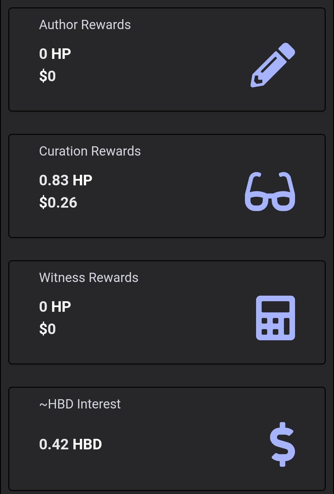
Task: Open the Curation Rewards card
Action: tap(167, 186)
